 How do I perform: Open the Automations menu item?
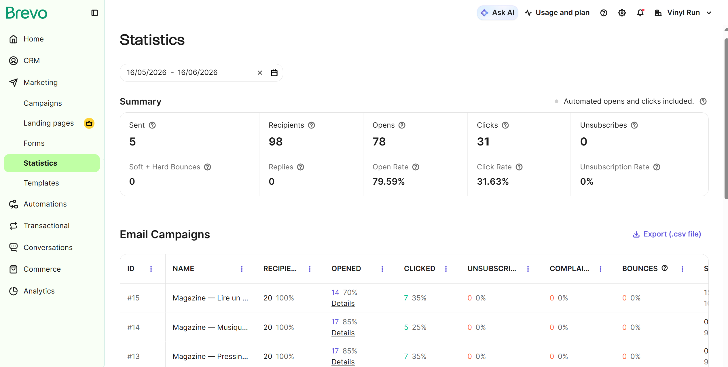pos(45,204)
